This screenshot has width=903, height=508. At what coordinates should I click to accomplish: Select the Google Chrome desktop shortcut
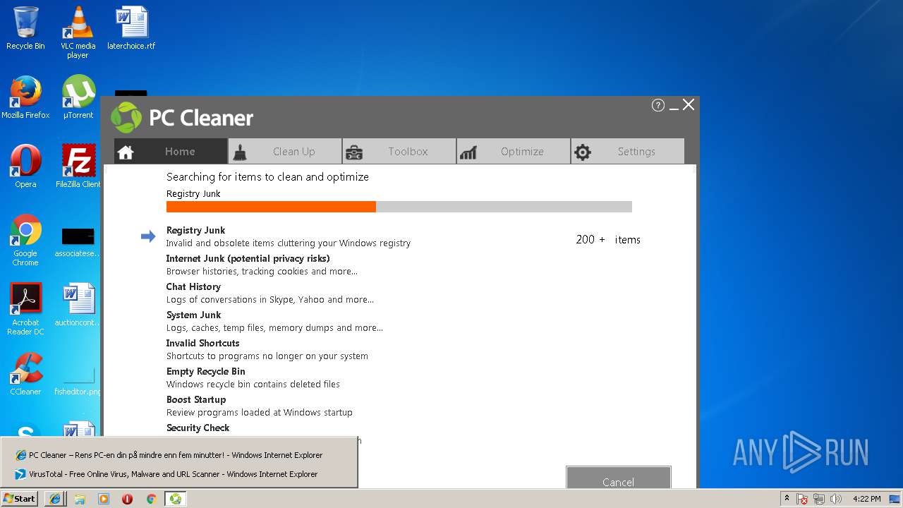pyautogui.click(x=25, y=240)
